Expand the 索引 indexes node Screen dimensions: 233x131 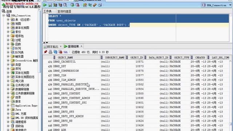[8, 32]
